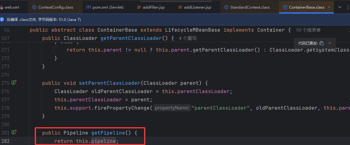Click the '4 个重写' overrides hint
The width and height of the screenshot is (350, 145).
[x=187, y=38]
